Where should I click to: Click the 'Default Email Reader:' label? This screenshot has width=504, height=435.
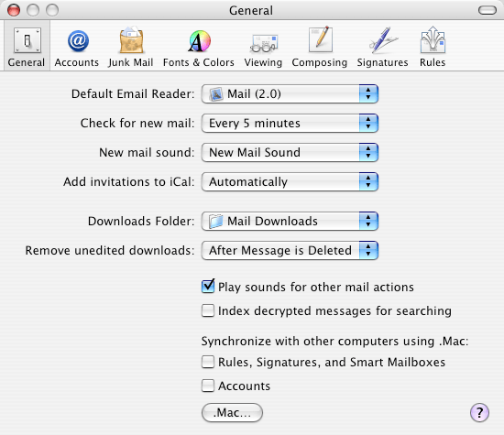pyautogui.click(x=133, y=93)
